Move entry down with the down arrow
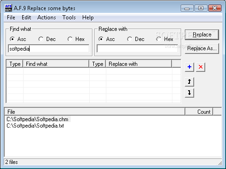 [x=189, y=93]
